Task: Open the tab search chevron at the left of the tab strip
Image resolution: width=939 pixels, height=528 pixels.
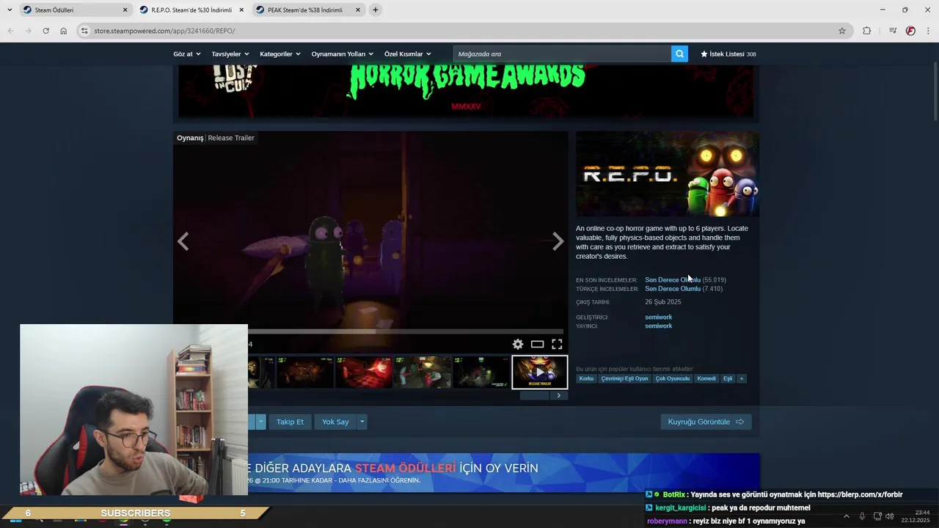Action: [10, 10]
